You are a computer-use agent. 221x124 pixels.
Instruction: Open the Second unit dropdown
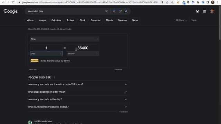click(x=83, y=54)
